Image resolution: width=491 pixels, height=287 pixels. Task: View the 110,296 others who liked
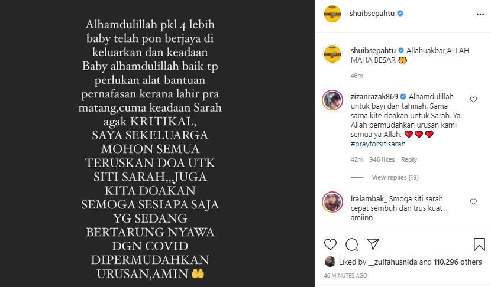(457, 262)
